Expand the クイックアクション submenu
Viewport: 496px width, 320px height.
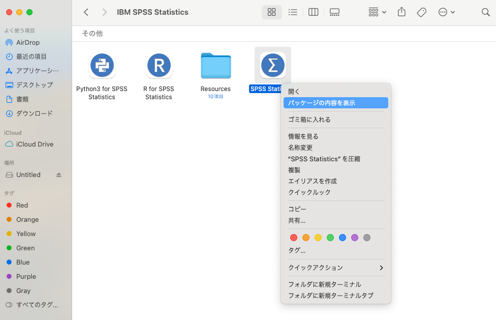coord(336,268)
